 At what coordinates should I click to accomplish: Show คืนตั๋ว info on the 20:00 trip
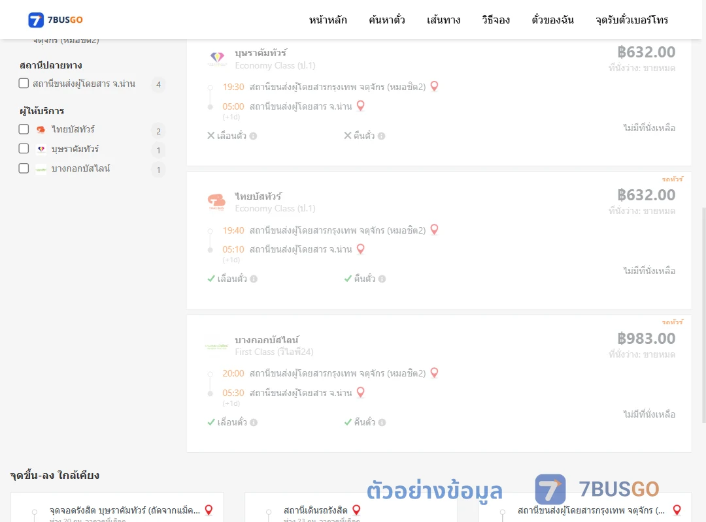pyautogui.click(x=382, y=422)
